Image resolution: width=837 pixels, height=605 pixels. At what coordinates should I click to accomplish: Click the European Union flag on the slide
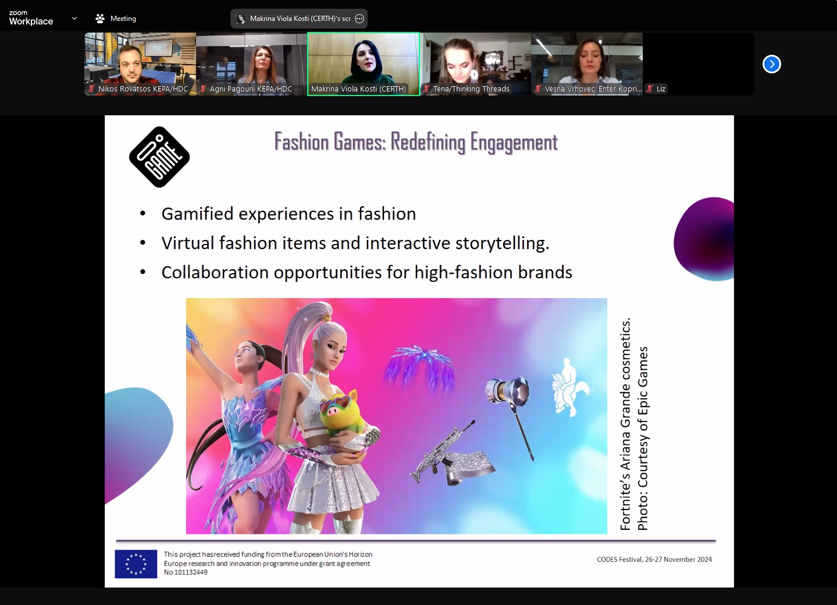136,564
